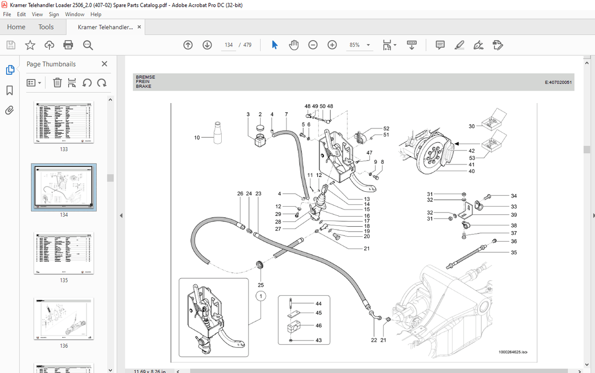Viewport: 595px width, 373px height.
Task: Open the Page Thumbnails panel
Action: pyautogui.click(x=10, y=70)
